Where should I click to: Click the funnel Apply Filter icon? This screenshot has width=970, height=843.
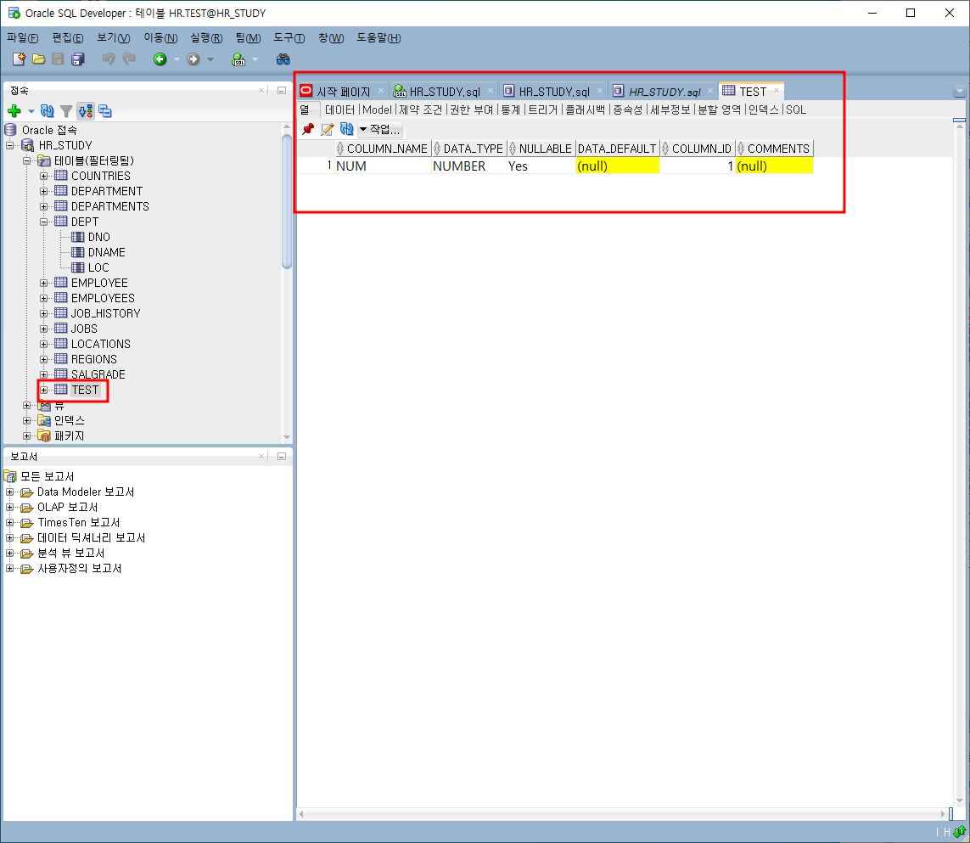[66, 111]
